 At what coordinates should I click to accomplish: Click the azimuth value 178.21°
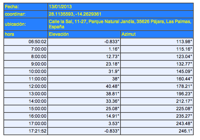click(184, 86)
